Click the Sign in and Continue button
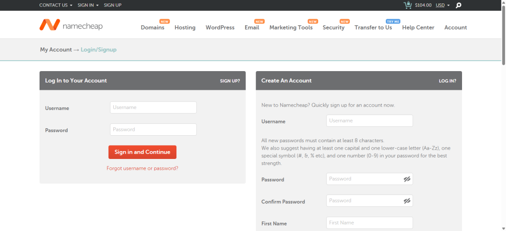 142,152
